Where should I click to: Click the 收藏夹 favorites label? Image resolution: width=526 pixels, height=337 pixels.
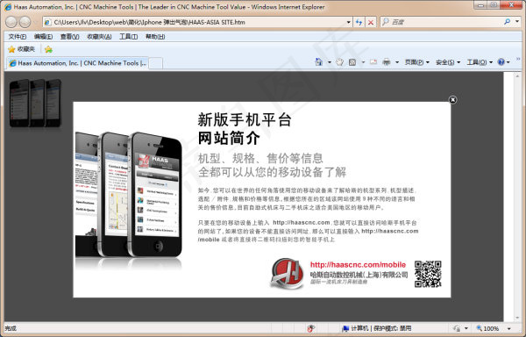(x=26, y=49)
